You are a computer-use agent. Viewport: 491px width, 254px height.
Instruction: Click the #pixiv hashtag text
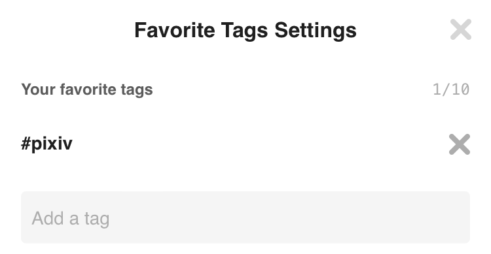46,144
